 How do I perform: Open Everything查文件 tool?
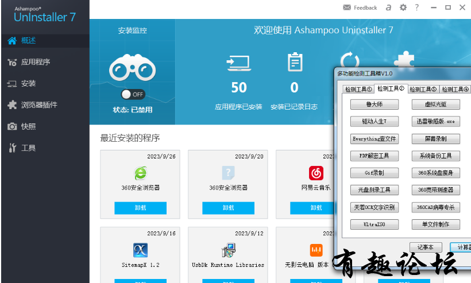click(x=375, y=139)
